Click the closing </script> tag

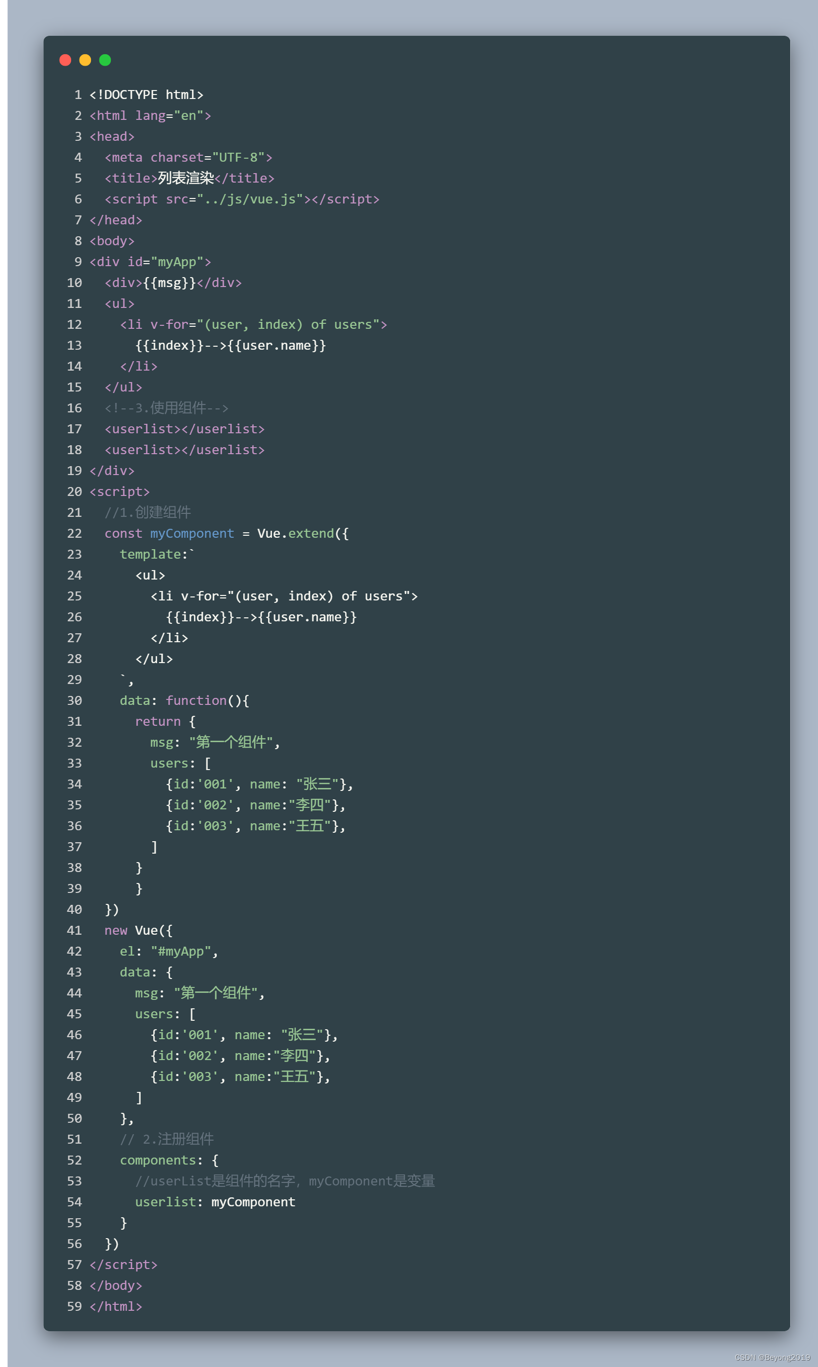[x=123, y=1265]
